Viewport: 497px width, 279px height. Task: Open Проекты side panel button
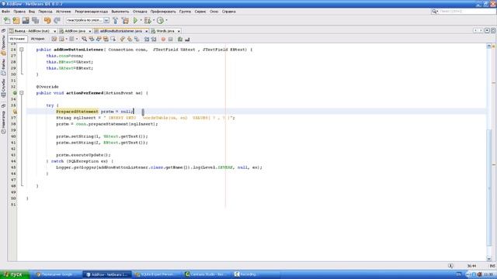pos(3,45)
